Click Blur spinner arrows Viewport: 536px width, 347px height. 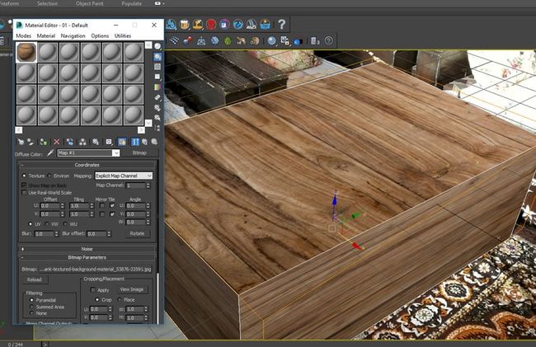pos(56,234)
